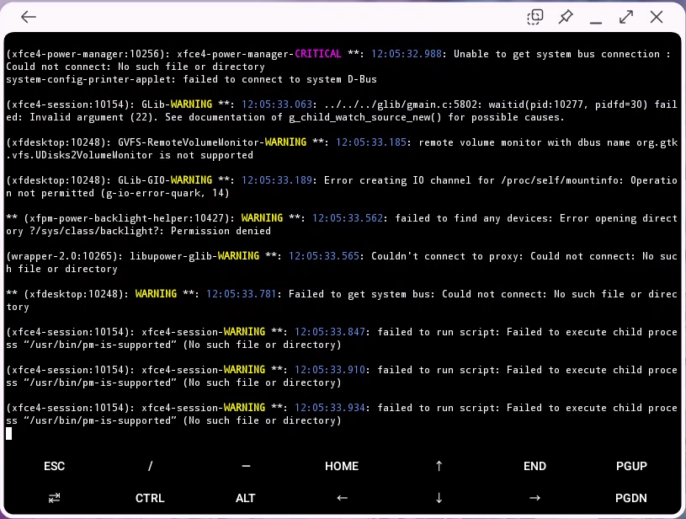The image size is (686, 519).
Task: Click '?/sys/class/backlight?' path text
Action: click(x=94, y=231)
